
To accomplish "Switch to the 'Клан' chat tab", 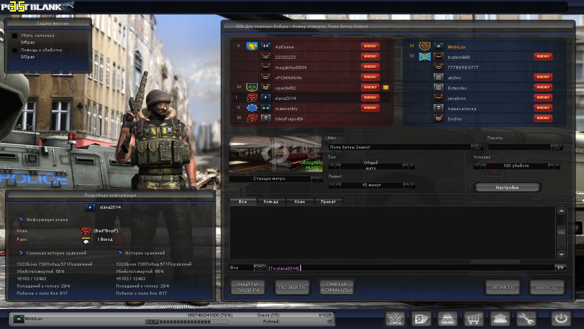I will point(300,201).
